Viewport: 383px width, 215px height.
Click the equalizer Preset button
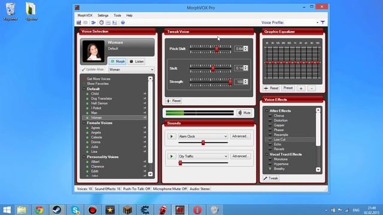pyautogui.click(x=288, y=88)
